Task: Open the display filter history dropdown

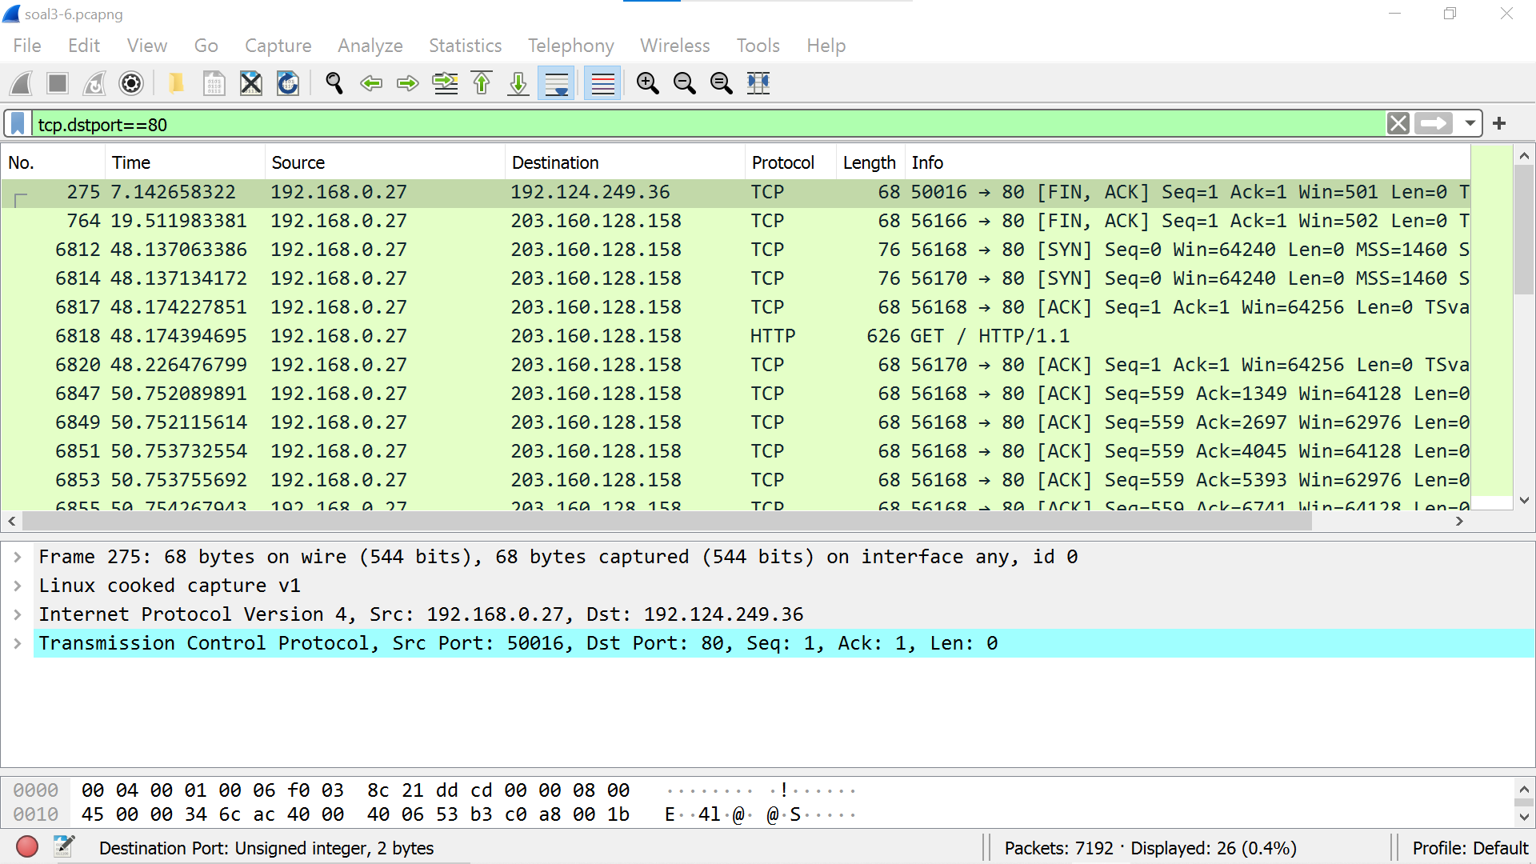Action: pyautogui.click(x=1470, y=124)
